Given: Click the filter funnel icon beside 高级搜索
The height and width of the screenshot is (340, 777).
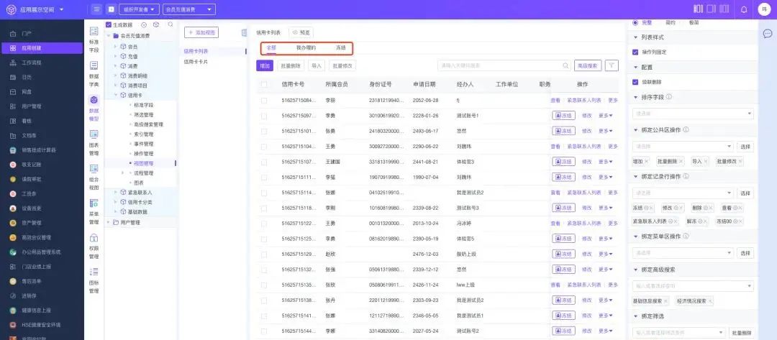Looking at the screenshot, I should 612,65.
